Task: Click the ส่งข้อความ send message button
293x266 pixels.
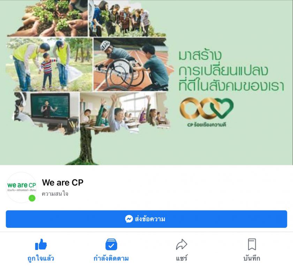Action: (146, 219)
